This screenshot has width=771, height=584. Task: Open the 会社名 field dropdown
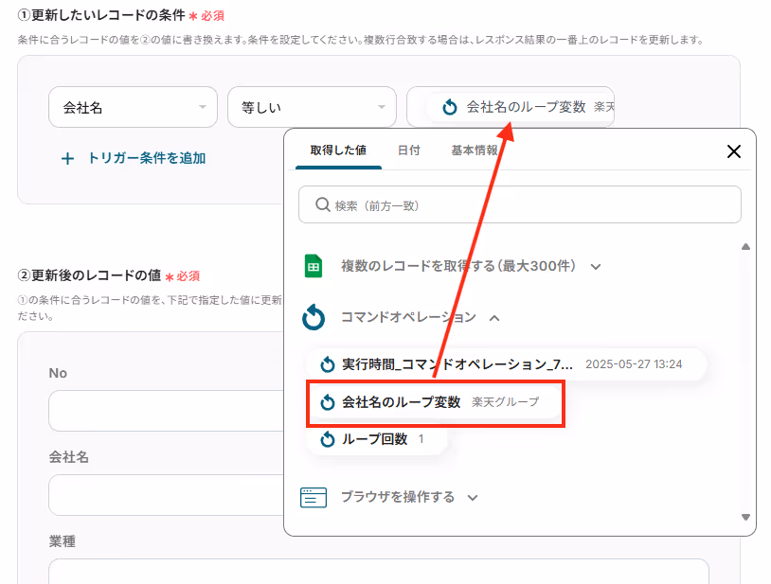(133, 107)
